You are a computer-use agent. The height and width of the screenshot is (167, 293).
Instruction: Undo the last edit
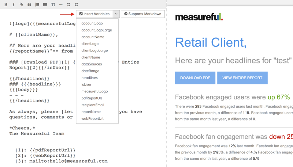tap(68, 5)
